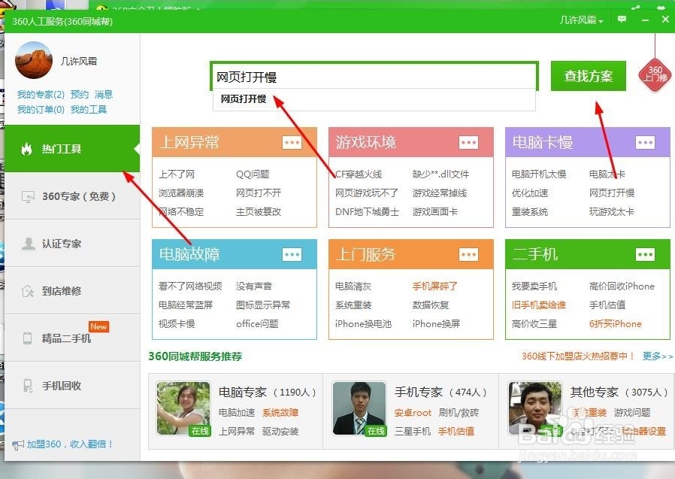Switch to 精品二手机 tab
Image resolution: width=675 pixels, height=479 pixels.
[x=72, y=338]
